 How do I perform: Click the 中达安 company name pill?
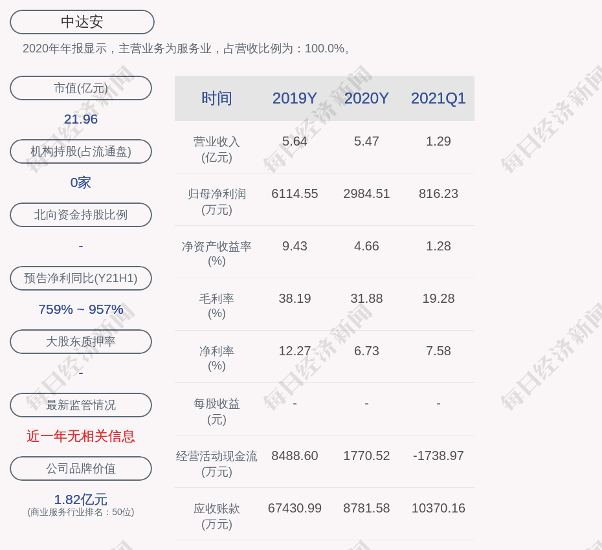tap(82, 22)
